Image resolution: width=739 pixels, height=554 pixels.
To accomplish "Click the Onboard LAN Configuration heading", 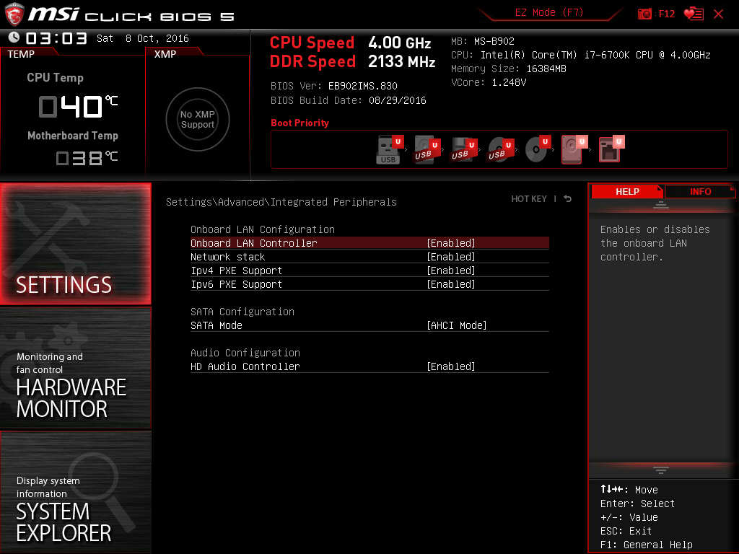I will (263, 229).
